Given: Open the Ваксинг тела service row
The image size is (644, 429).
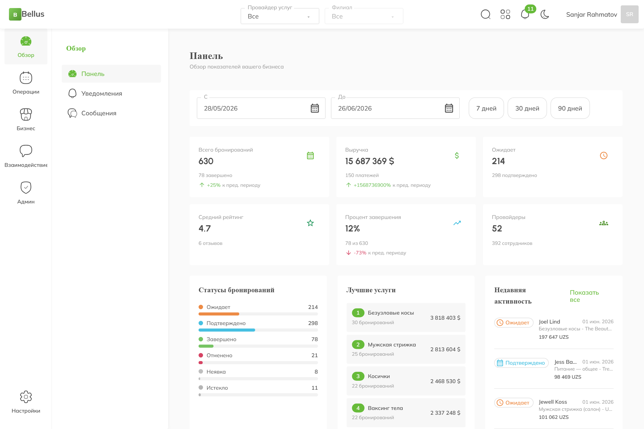Looking at the screenshot, I should 406,413.
